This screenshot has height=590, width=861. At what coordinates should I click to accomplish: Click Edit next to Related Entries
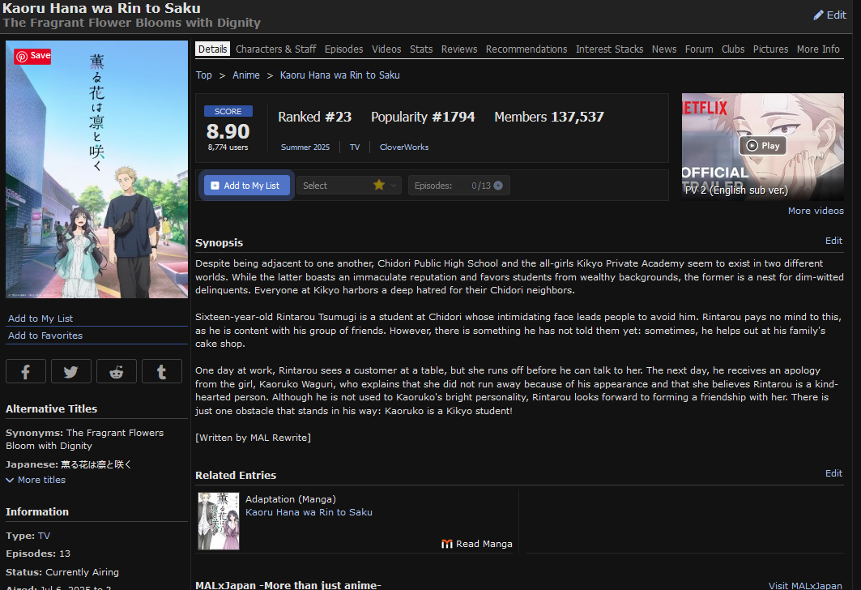point(833,473)
